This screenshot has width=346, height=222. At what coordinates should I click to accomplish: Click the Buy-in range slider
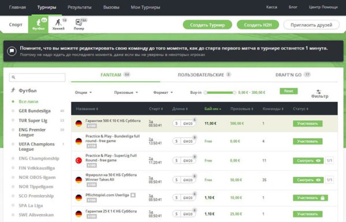click(220, 92)
